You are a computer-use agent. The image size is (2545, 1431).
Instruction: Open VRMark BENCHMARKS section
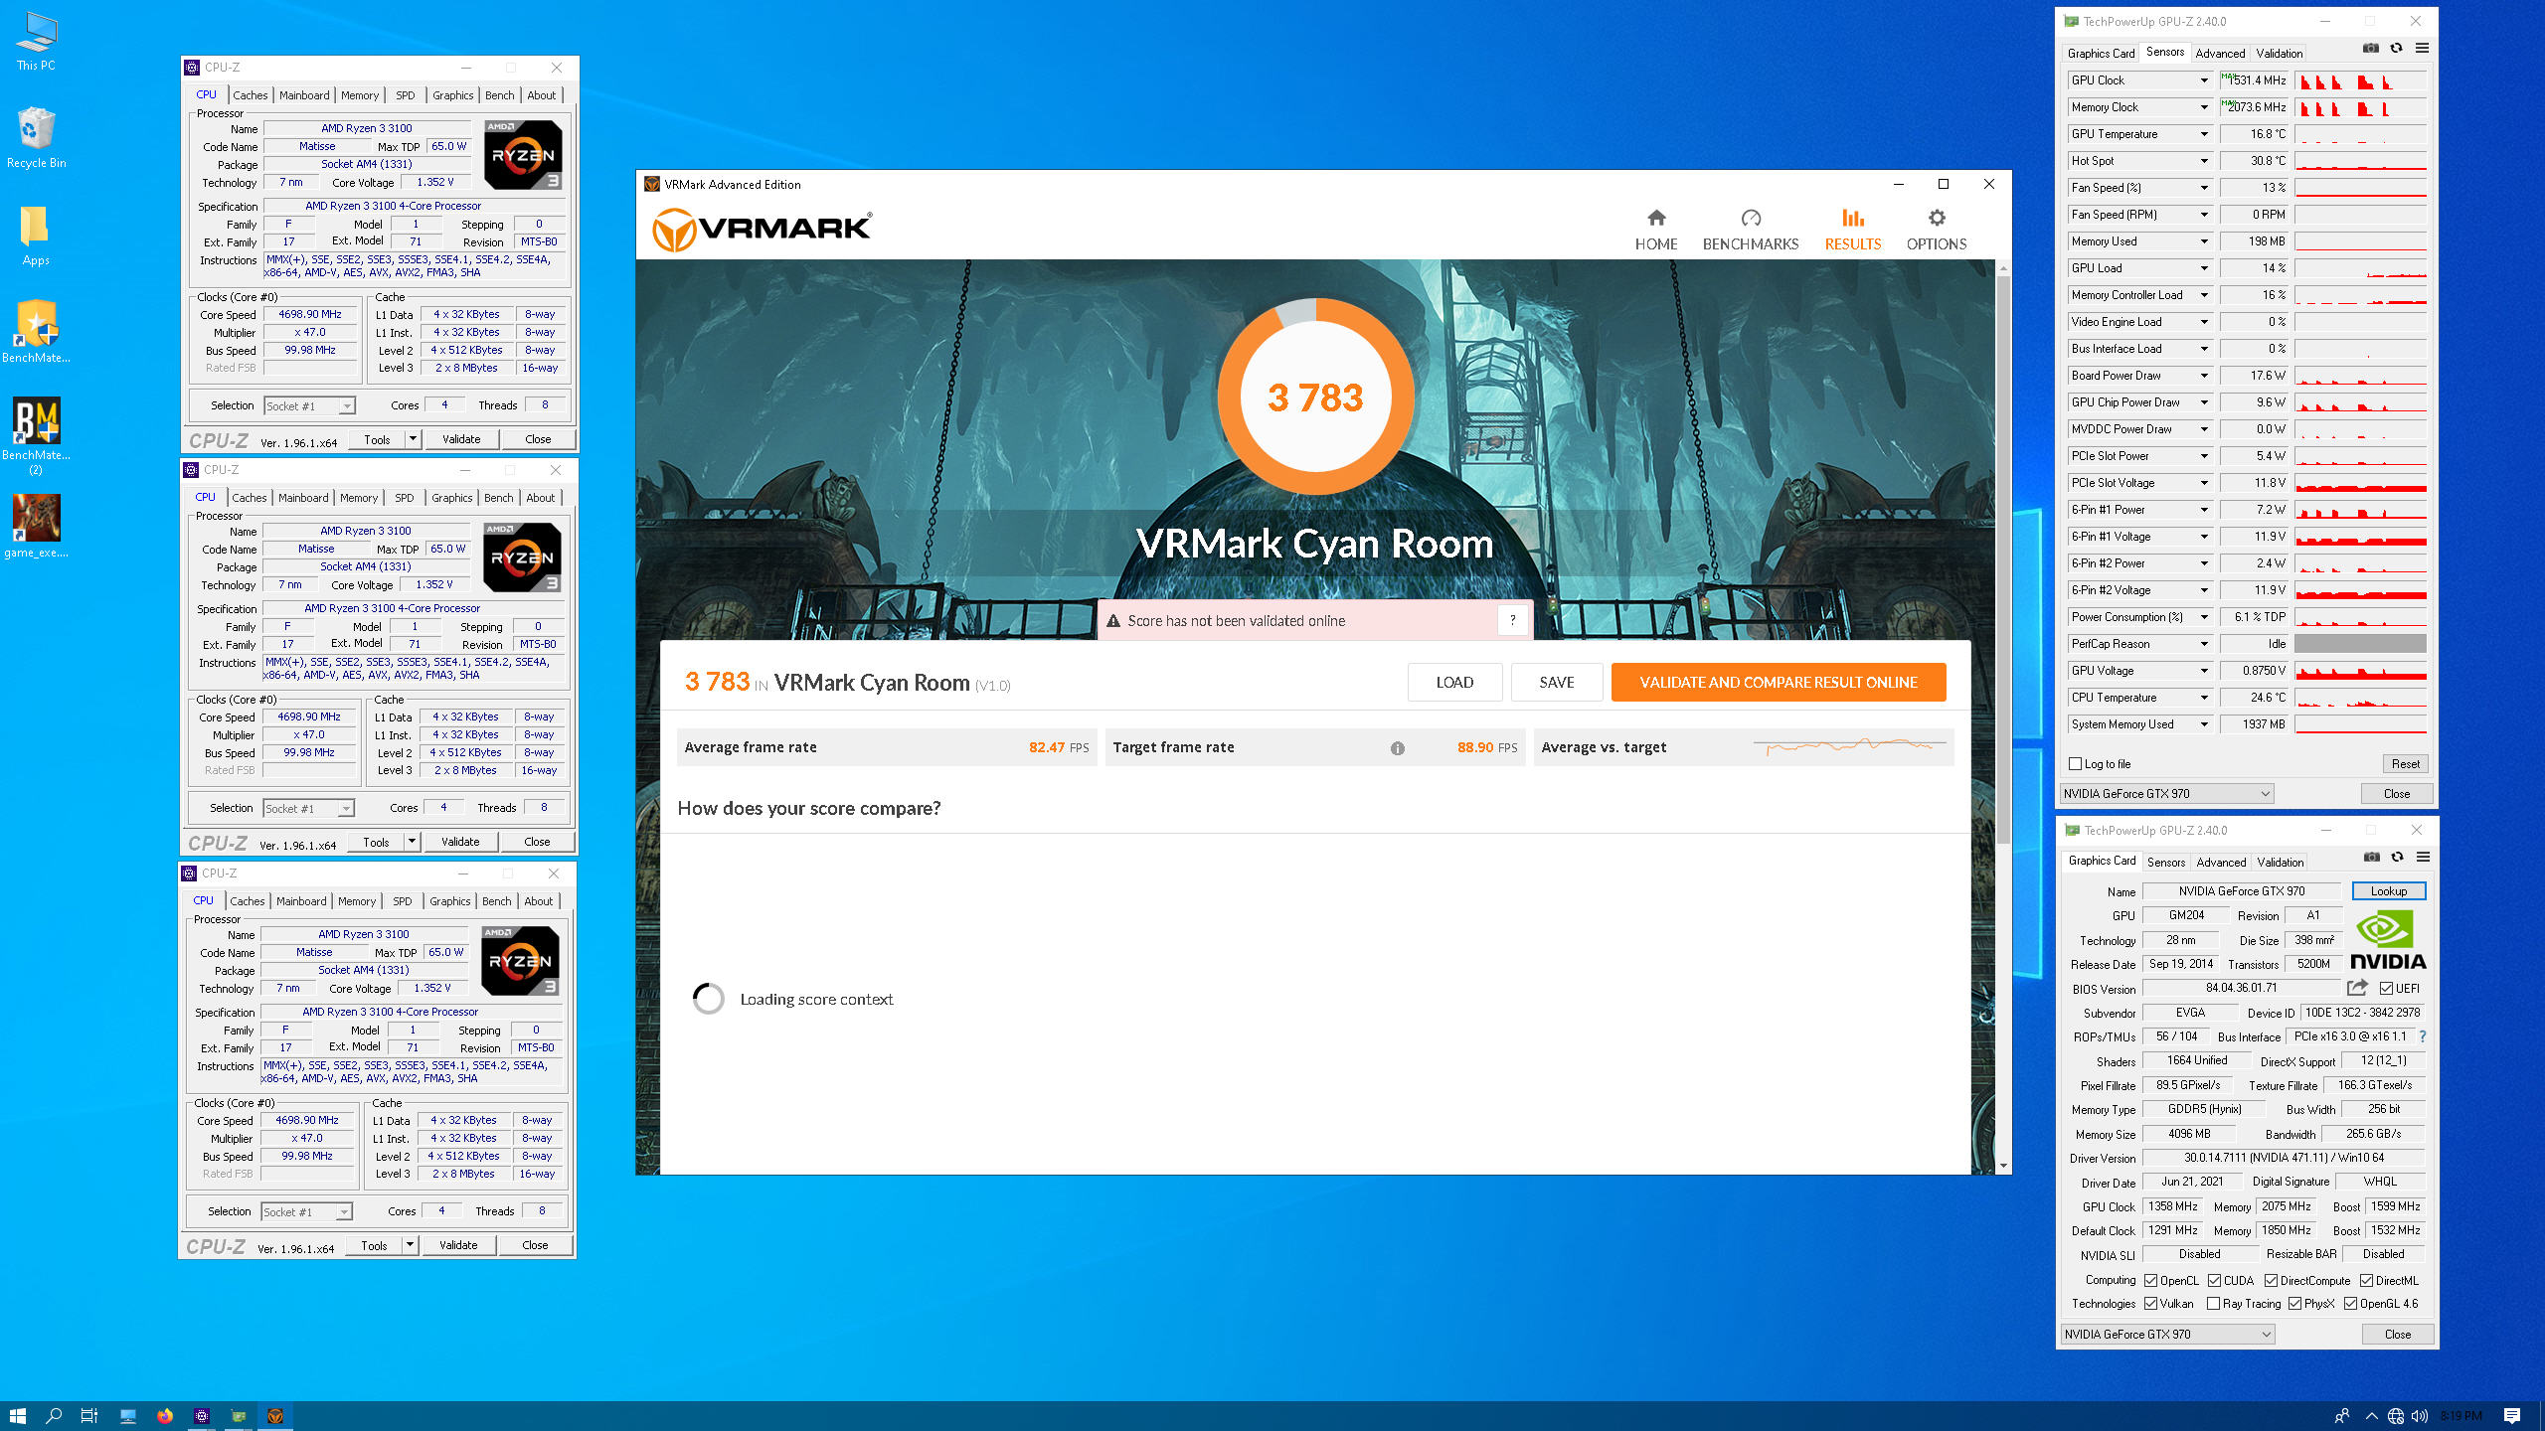1751,230
